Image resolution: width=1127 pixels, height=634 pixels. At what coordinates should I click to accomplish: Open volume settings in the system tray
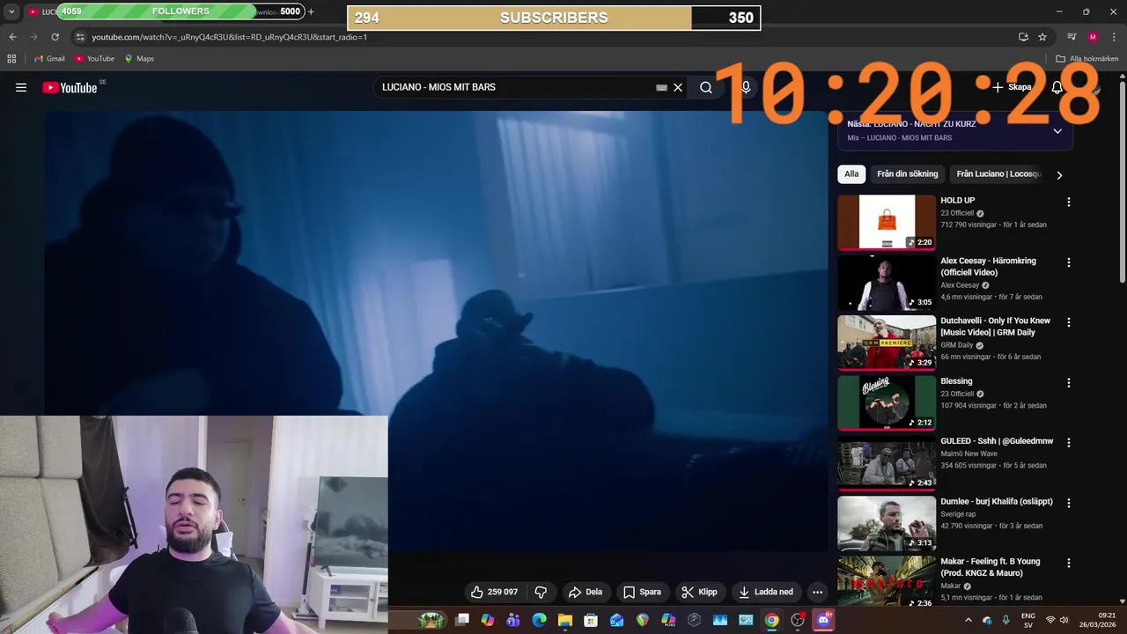pos(1064,620)
